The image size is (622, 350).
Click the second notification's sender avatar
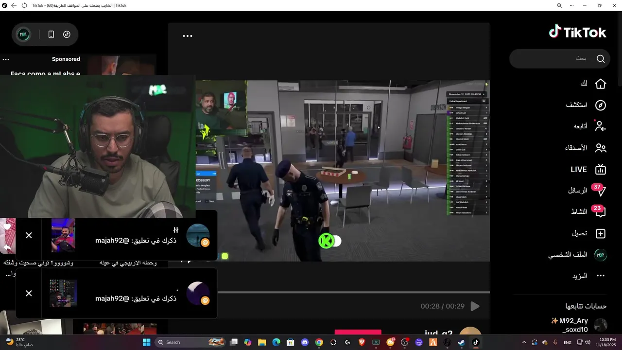198,293
